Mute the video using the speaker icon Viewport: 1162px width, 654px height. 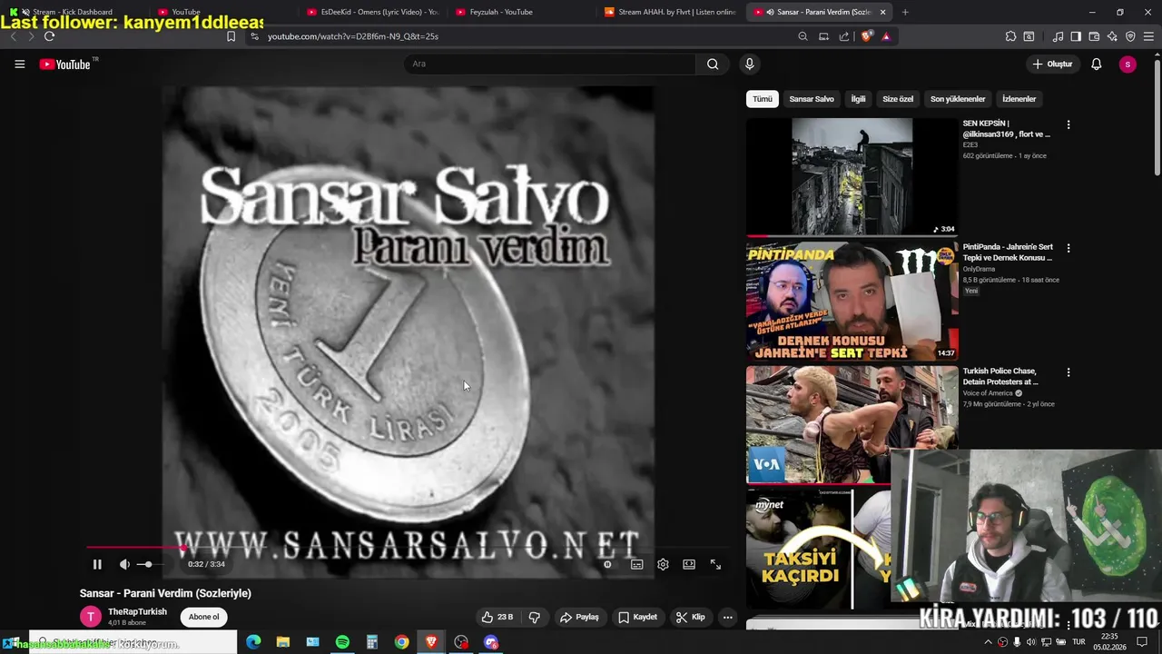point(124,564)
